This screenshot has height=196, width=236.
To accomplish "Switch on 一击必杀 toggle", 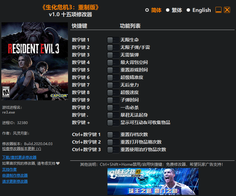I will [113, 108].
